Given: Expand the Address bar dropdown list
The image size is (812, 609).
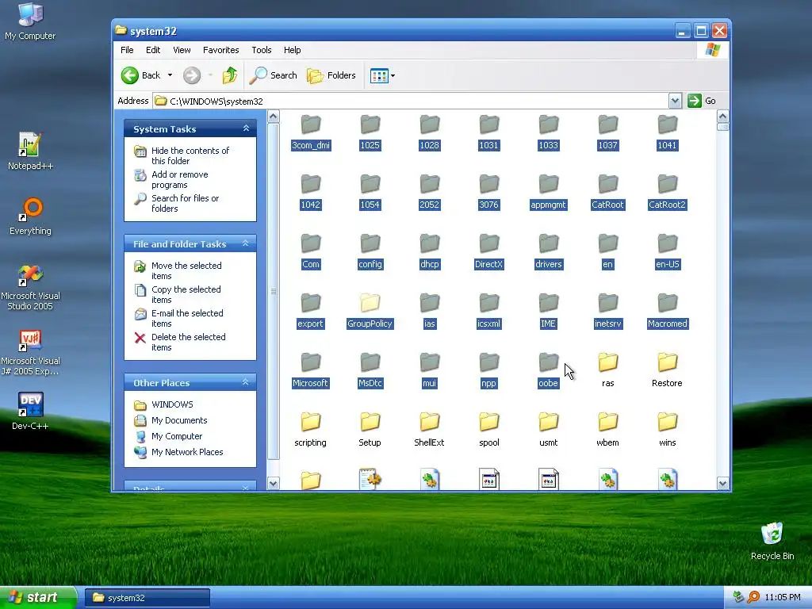Looking at the screenshot, I should 675,101.
